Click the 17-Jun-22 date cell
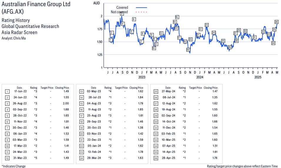281x168 pixels. (x=20, y=91)
